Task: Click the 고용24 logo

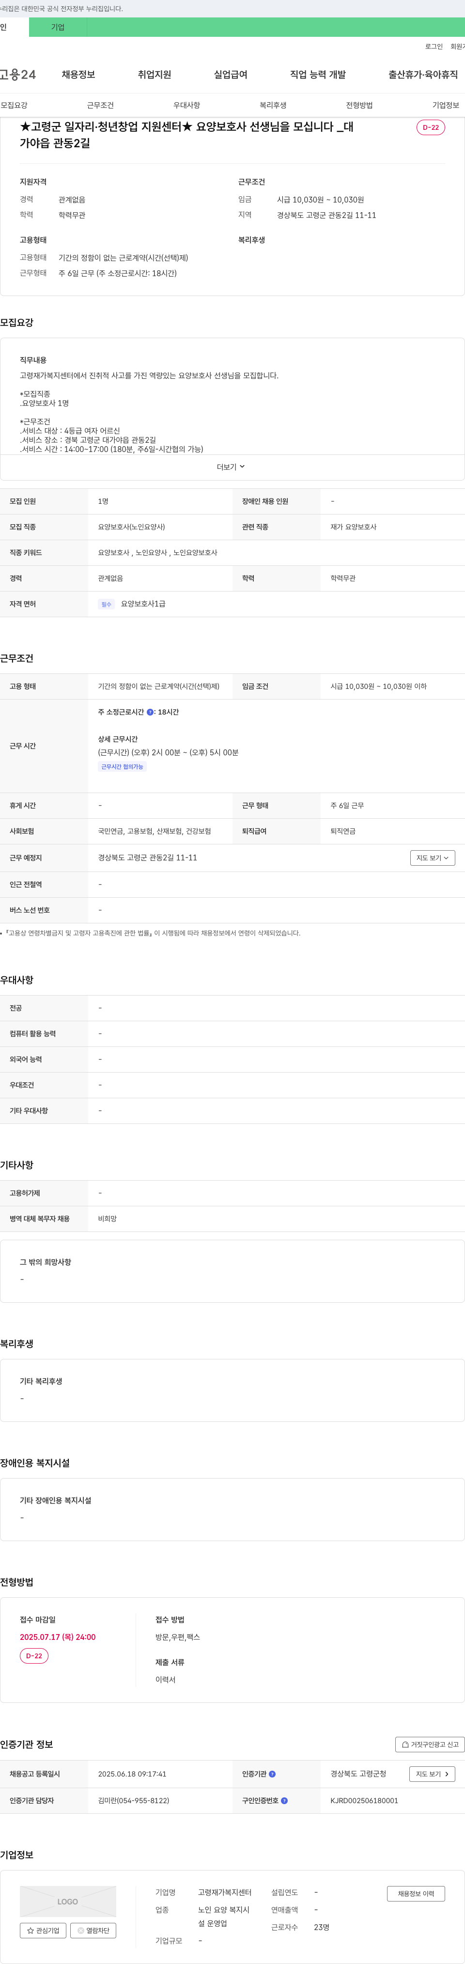Action: pos(17,74)
